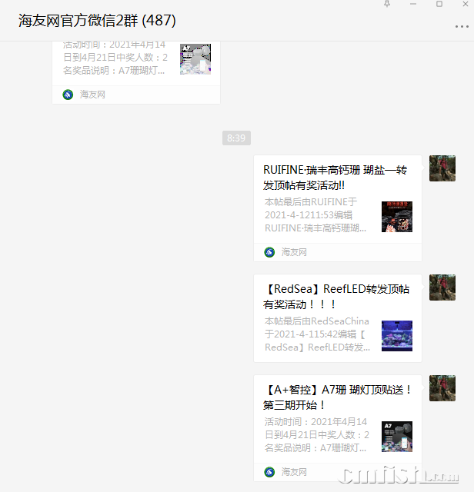
Task: Click 活动时间:2021年4月14 text in the bottom card
Action: point(315,422)
